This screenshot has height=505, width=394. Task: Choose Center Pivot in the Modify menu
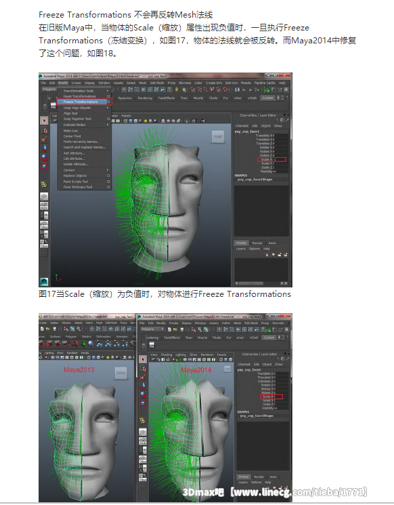72,136
